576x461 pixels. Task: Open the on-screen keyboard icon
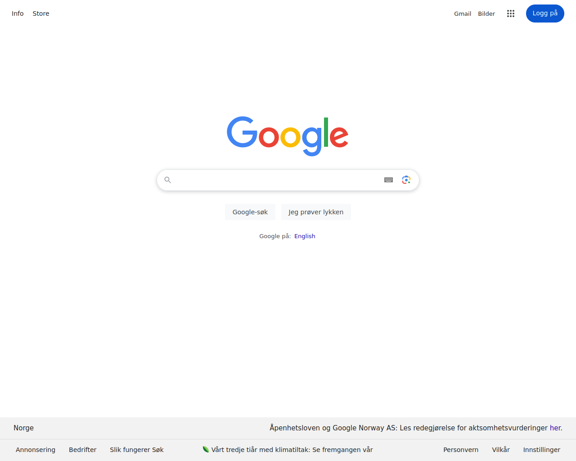[389, 180]
